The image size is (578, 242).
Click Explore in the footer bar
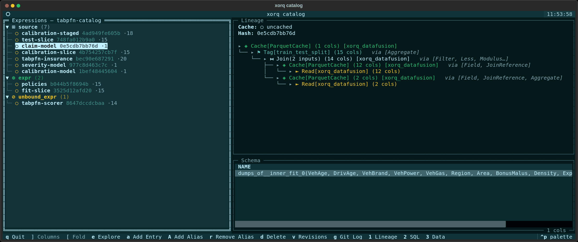[x=106, y=237]
